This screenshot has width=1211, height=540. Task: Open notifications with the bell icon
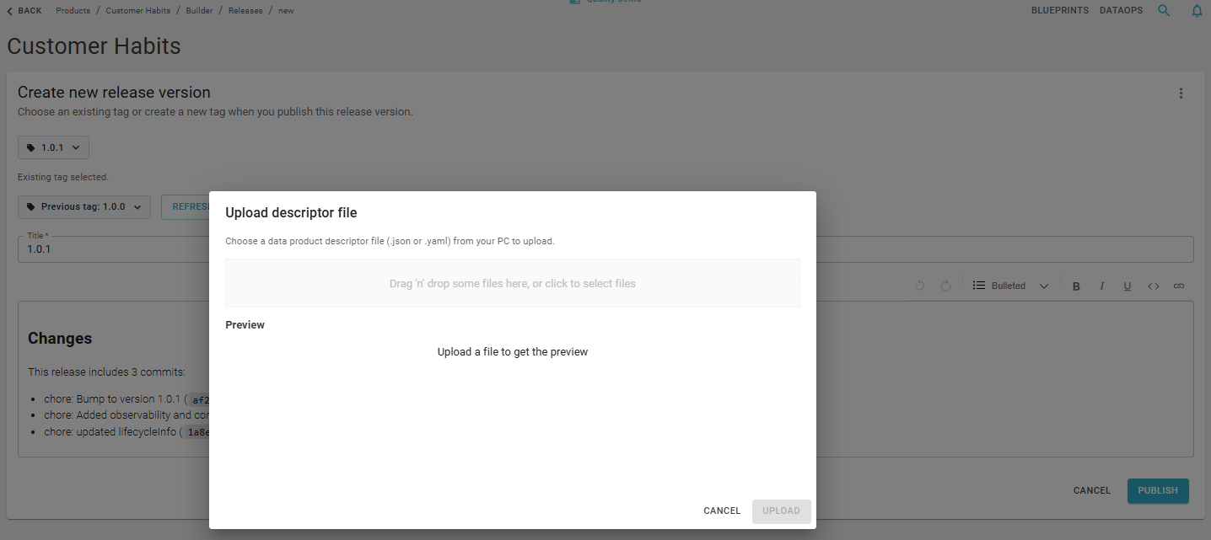[x=1197, y=10]
